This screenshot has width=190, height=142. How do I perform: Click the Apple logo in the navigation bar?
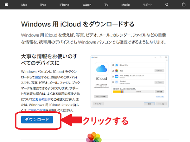6,5
